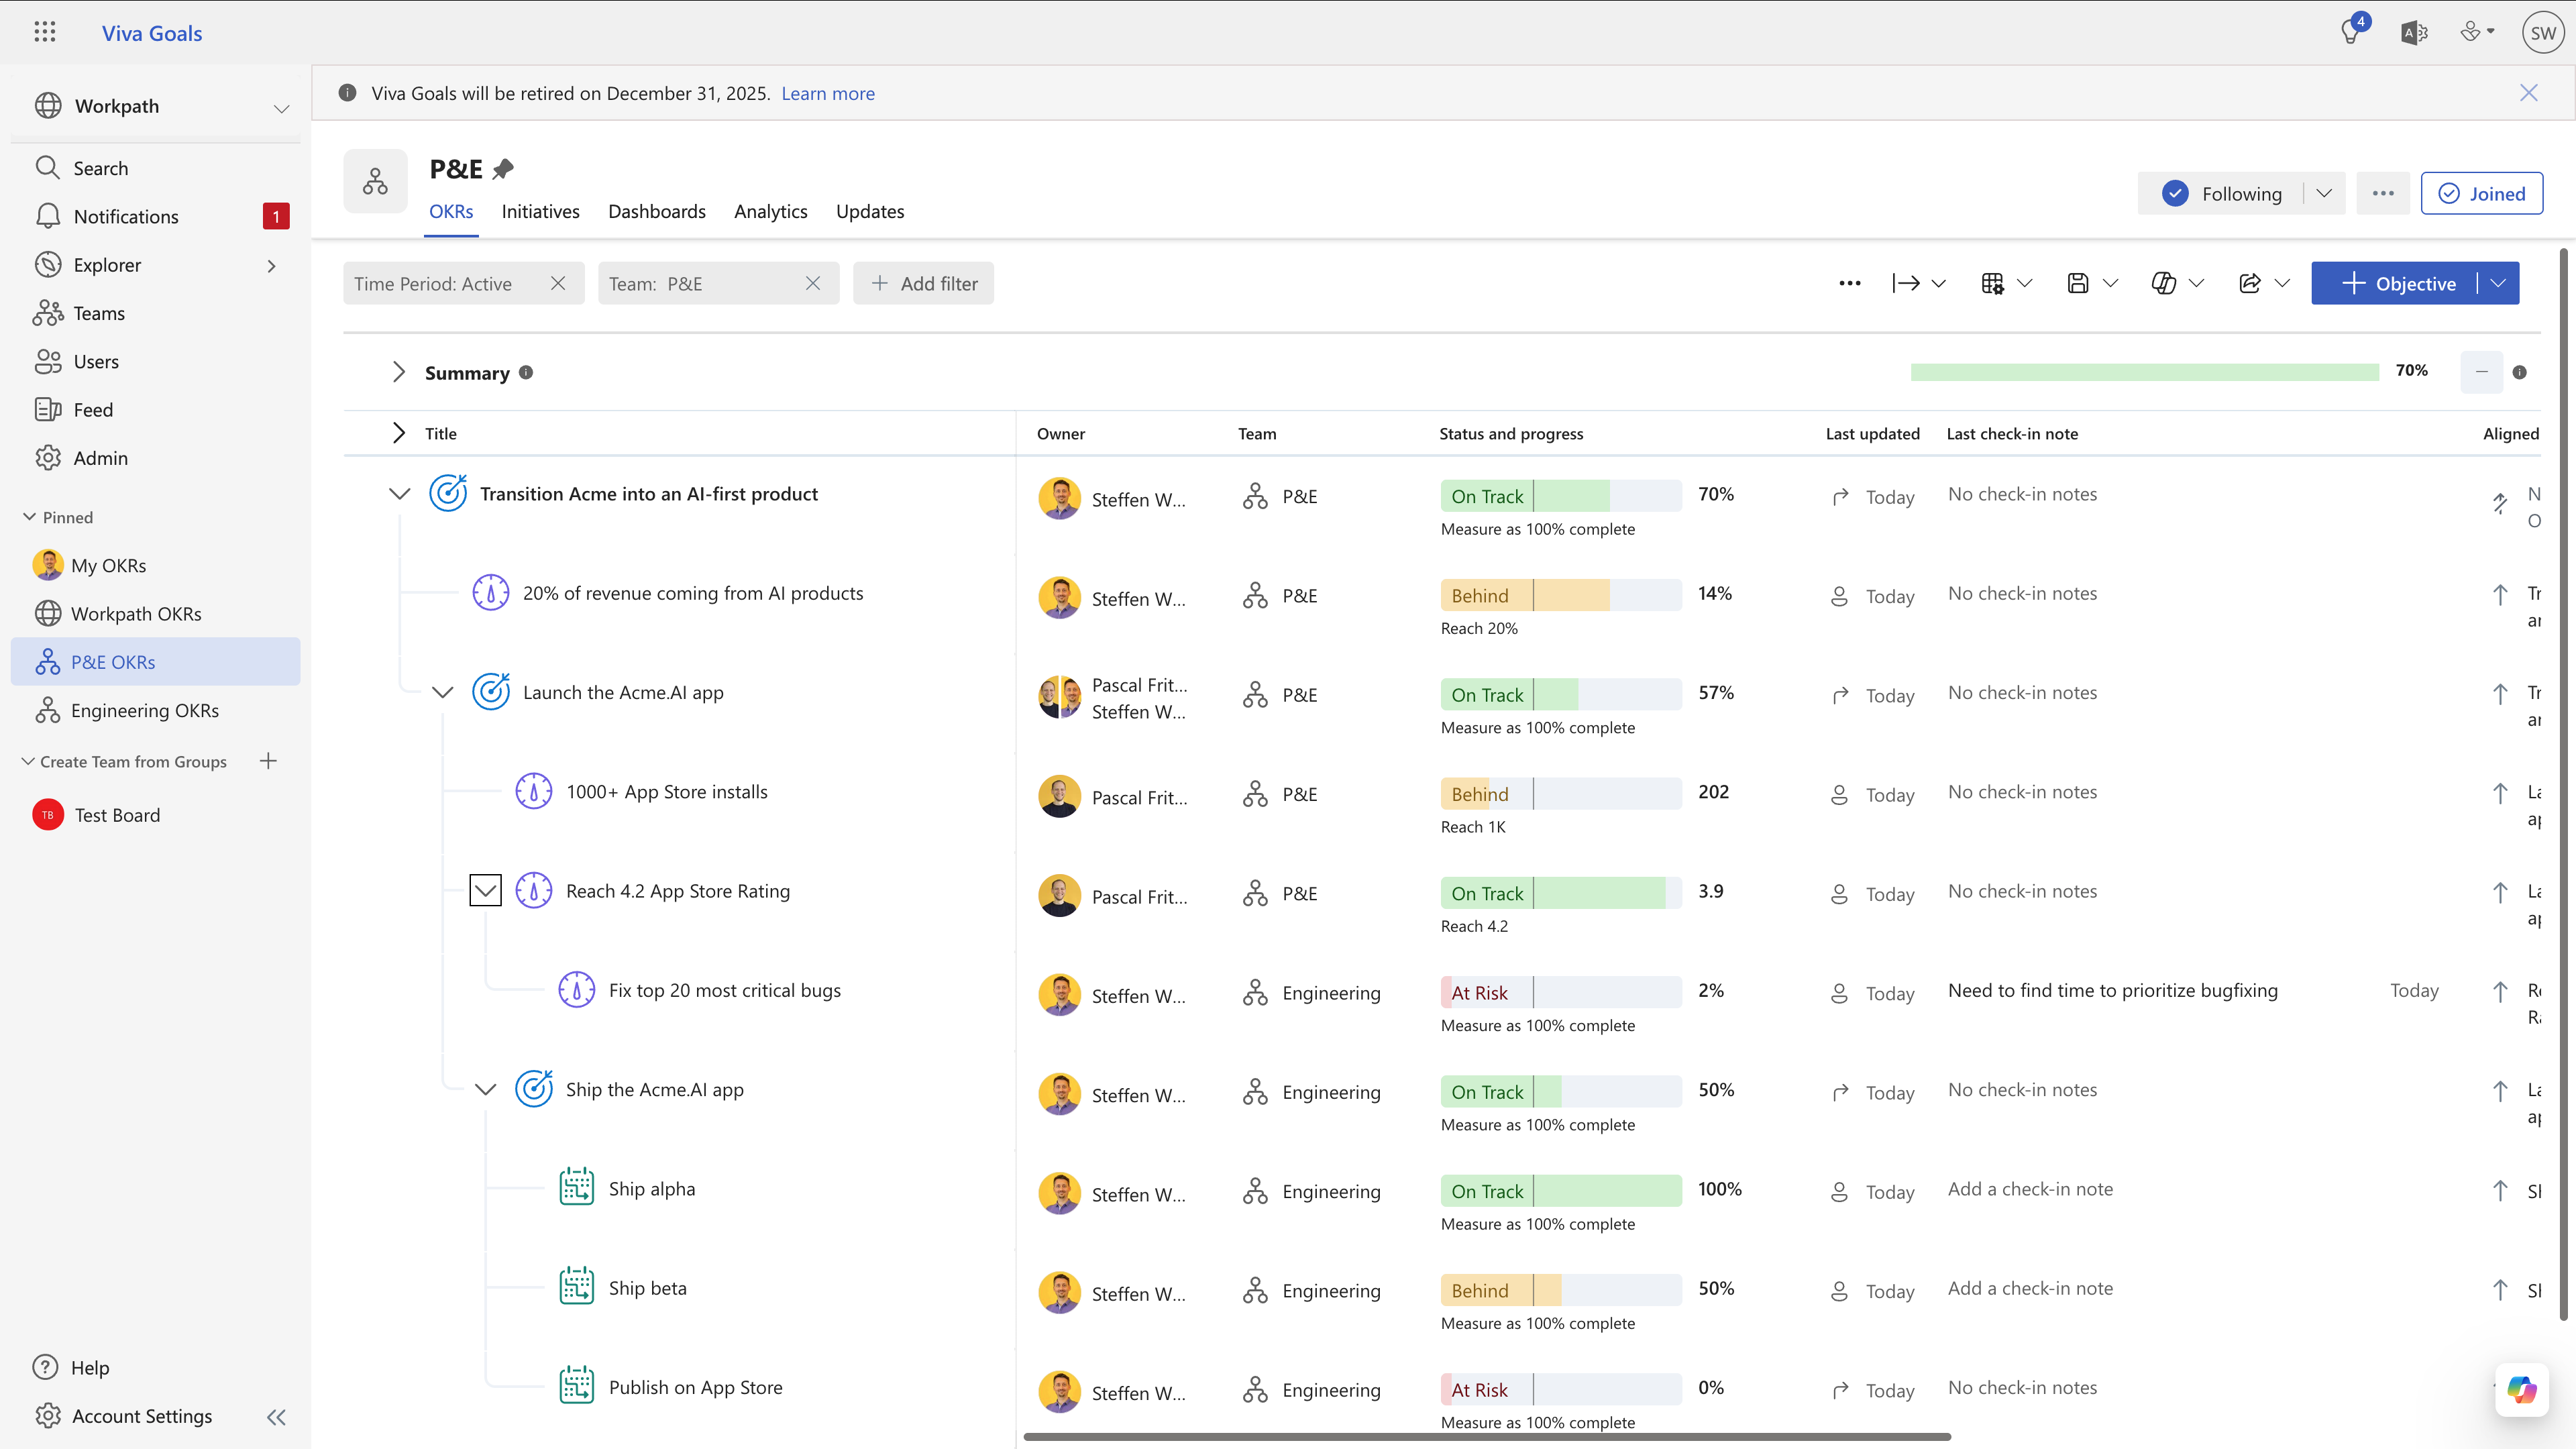
Task: Collapse Create Team from Groups section
Action: pyautogui.click(x=28, y=761)
